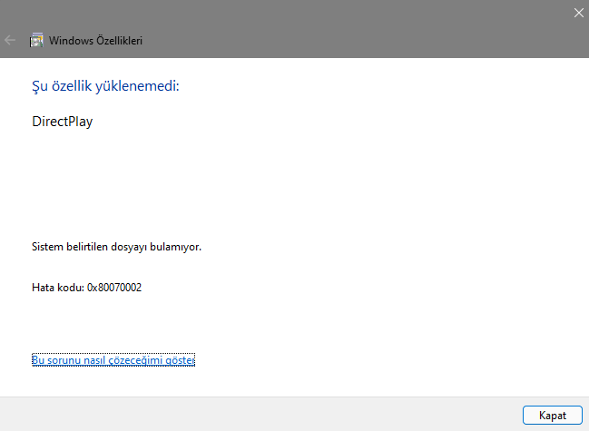The height and width of the screenshot is (431, 589).
Task: Click the 'Hata kodu:' label
Action: tap(58, 288)
